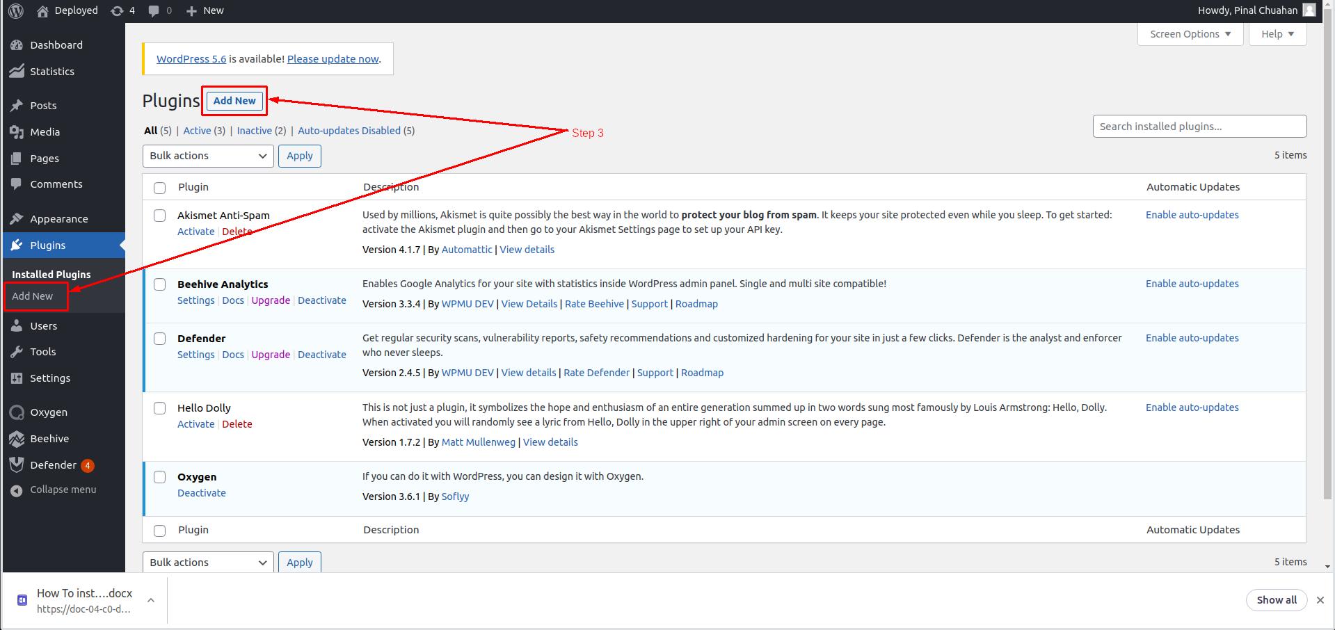Filter plugins by Active (3)
The width and height of the screenshot is (1335, 630).
pyautogui.click(x=204, y=131)
